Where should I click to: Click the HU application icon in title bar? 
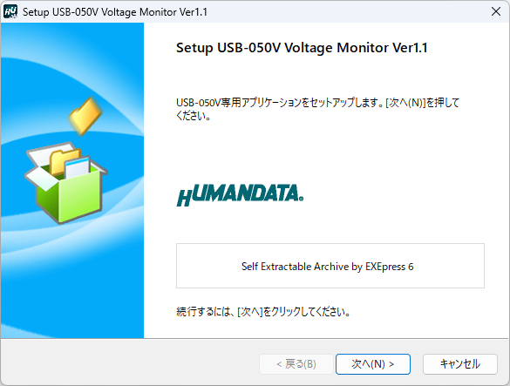[10, 11]
